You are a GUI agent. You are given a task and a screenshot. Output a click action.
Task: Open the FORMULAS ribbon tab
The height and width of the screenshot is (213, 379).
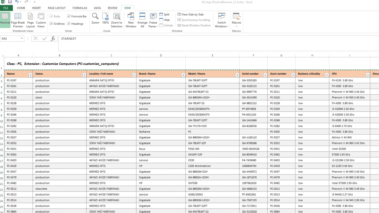pyautogui.click(x=80, y=8)
